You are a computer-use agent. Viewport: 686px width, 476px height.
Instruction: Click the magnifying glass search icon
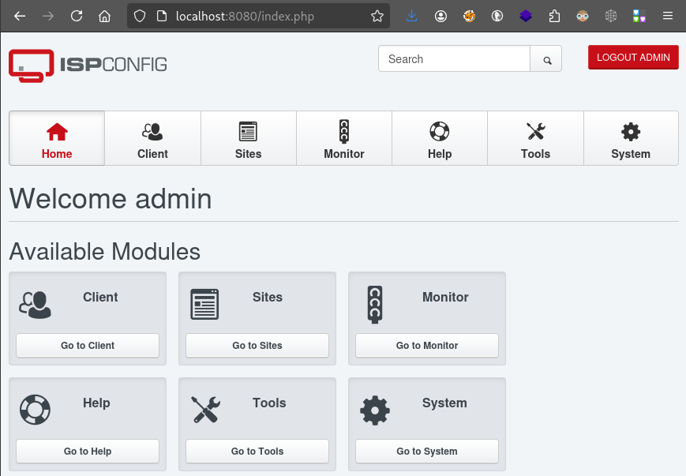545,58
